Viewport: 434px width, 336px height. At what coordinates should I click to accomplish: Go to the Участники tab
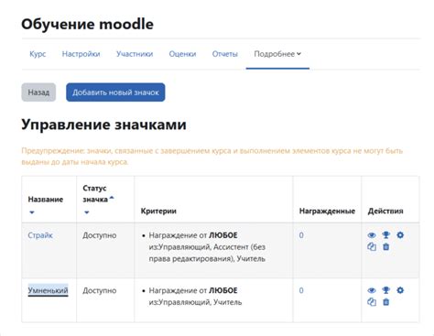pos(135,54)
